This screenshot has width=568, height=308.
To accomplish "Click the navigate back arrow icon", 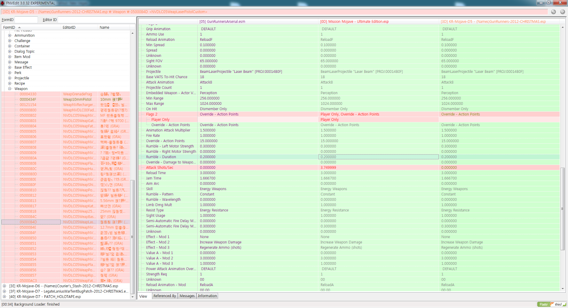I will pos(553,12).
